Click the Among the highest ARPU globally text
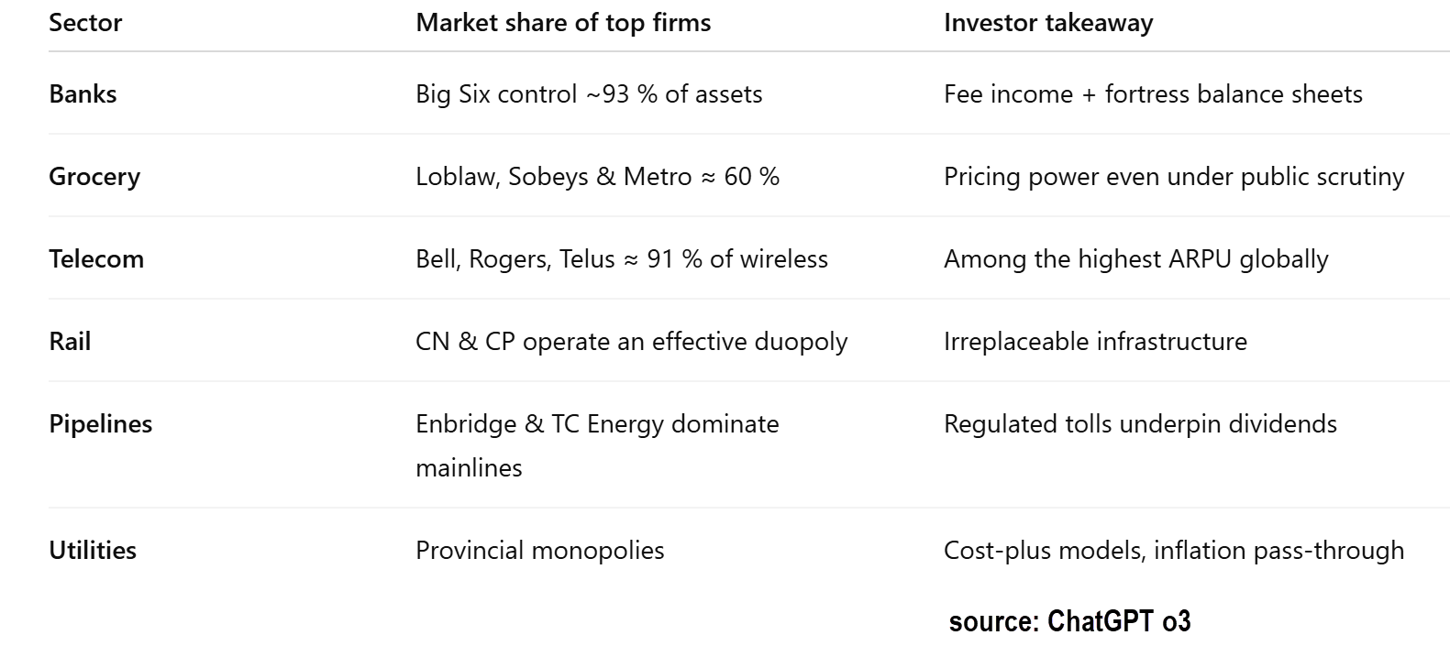Image resolution: width=1450 pixels, height=668 pixels. point(1136,259)
